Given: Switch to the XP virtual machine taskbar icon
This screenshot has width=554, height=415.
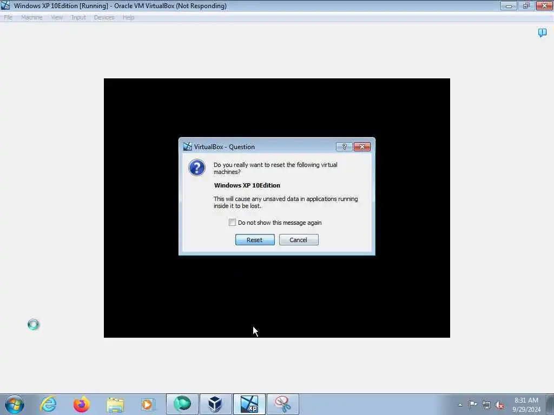Looking at the screenshot, I should click(x=249, y=404).
